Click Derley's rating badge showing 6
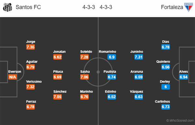 click(166, 87)
